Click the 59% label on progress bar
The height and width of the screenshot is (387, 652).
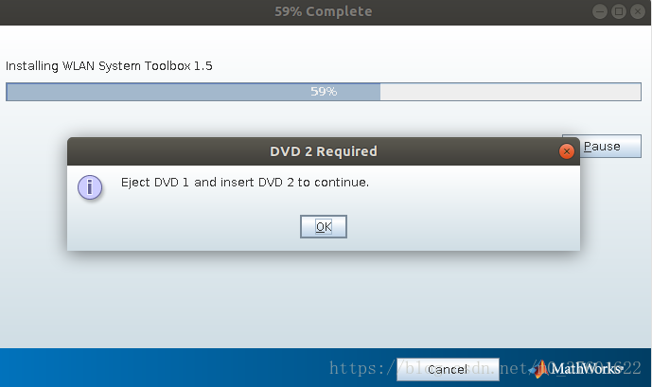pos(324,92)
